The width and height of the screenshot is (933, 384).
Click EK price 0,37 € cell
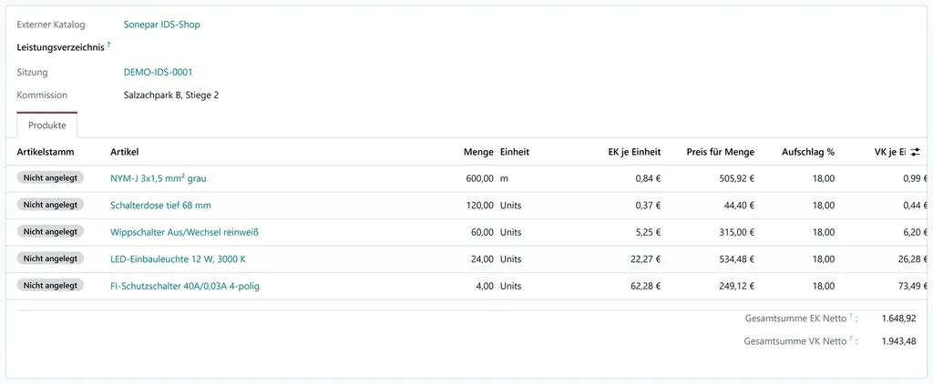pos(648,205)
